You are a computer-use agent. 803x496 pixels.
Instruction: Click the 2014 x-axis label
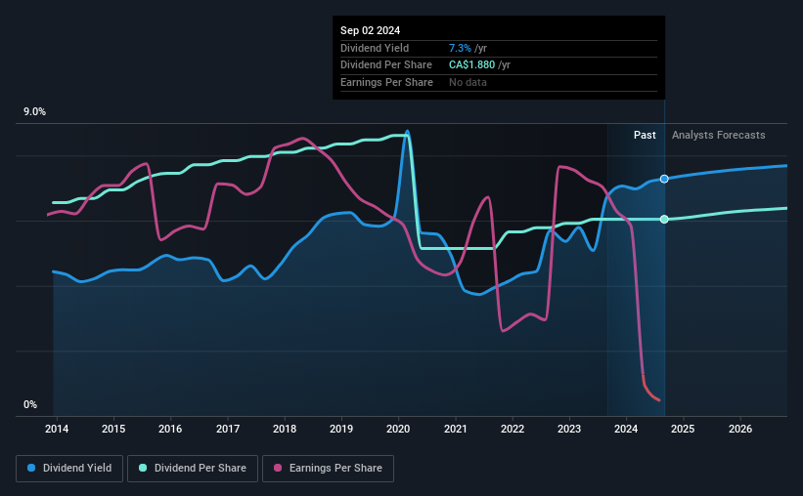click(x=57, y=429)
